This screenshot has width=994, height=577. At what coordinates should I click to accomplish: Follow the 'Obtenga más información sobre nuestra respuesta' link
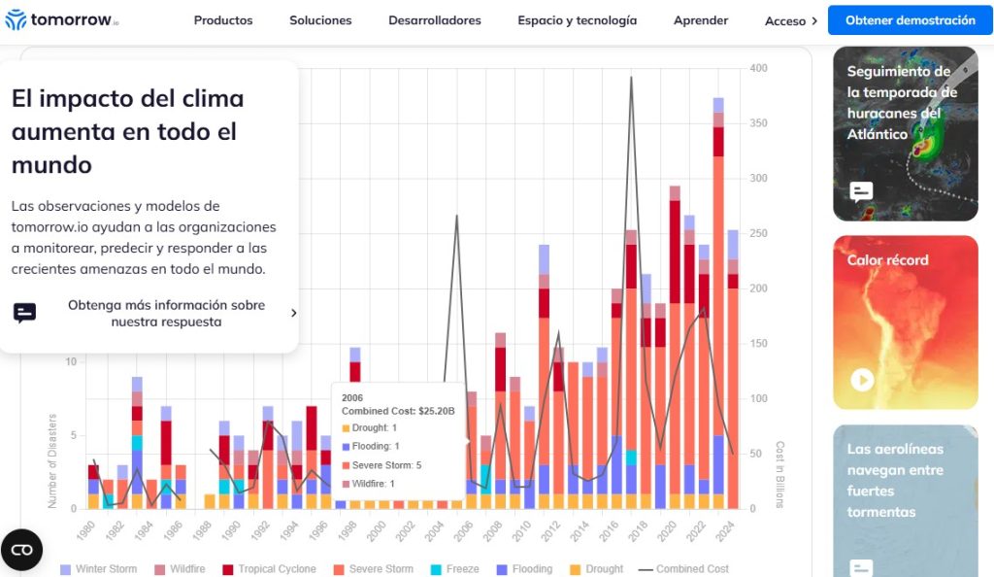166,313
